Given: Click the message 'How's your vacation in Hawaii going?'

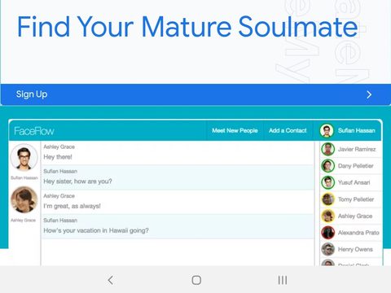Looking at the screenshot, I should [x=96, y=230].
